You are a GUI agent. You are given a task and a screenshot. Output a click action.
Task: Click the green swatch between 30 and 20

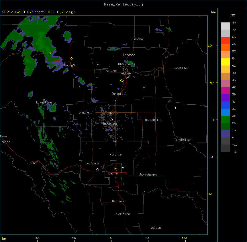[x=225, y=120]
